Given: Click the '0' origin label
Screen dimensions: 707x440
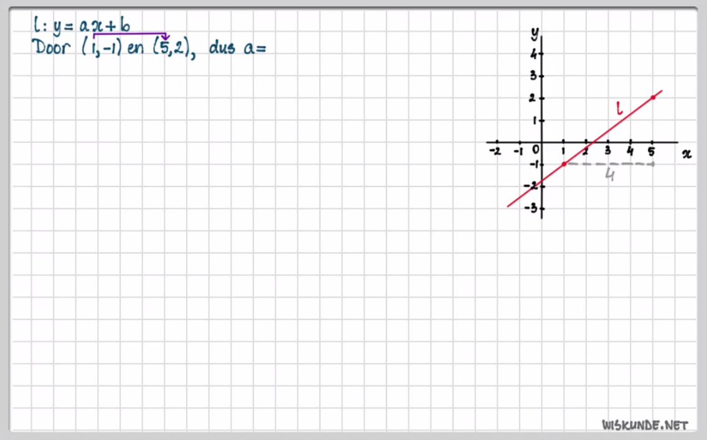Looking at the screenshot, I should pos(536,149).
